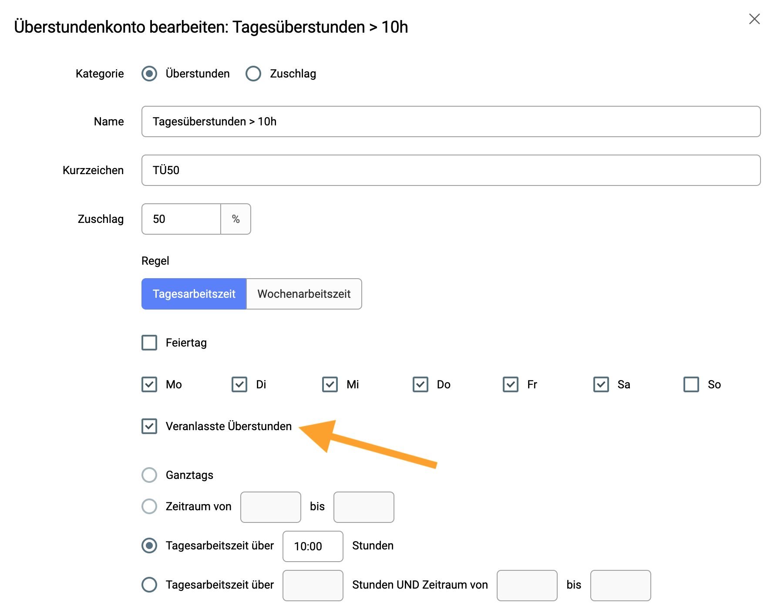This screenshot has height=613, width=774.
Task: Click the Regel section label
Action: (155, 261)
